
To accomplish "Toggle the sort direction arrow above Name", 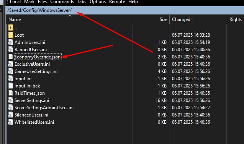I will point(70,16).
